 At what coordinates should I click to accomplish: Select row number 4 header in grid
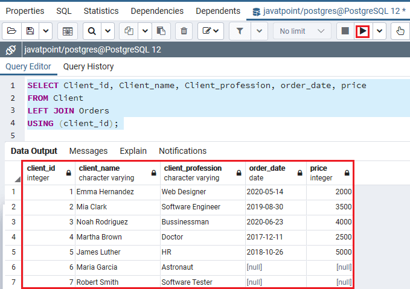coord(14,237)
